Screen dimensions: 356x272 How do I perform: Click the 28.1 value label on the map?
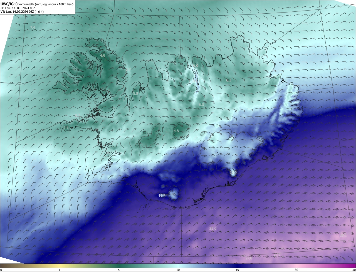pyautogui.click(x=343, y=235)
